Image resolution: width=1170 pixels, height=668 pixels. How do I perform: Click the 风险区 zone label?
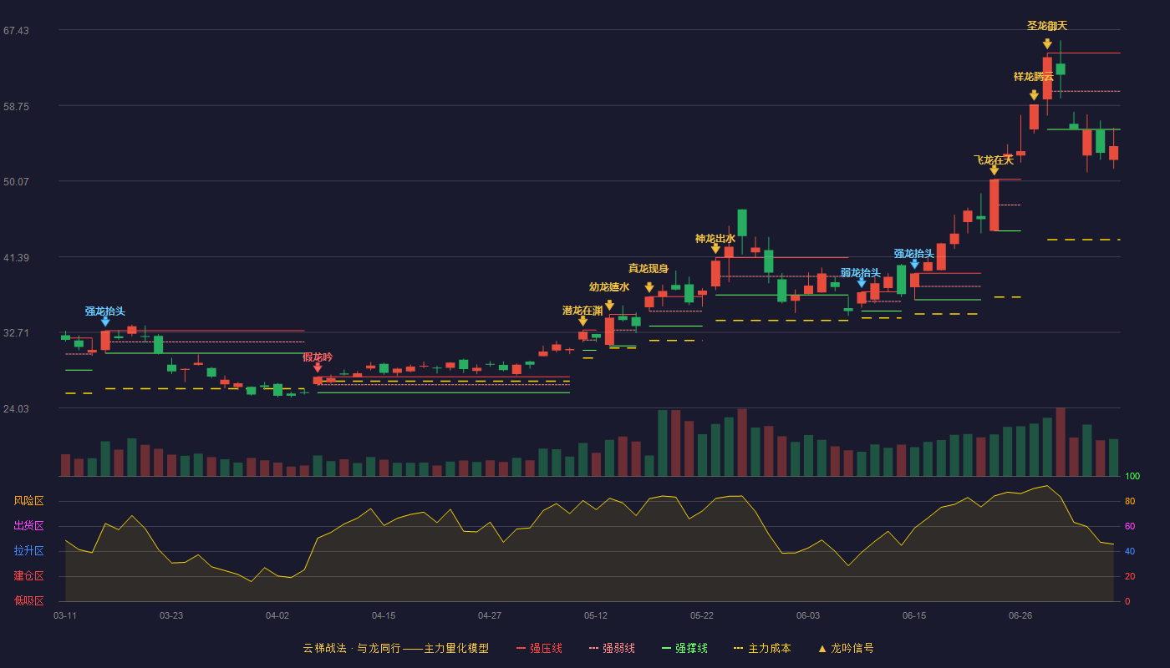pos(29,501)
